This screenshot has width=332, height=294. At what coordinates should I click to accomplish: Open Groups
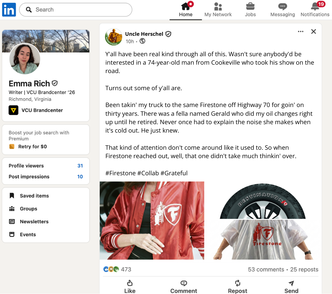(28, 209)
